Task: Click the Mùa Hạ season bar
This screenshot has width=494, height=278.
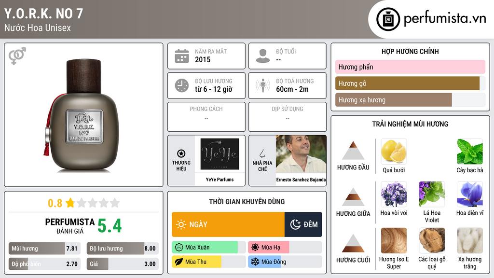Action: pos(285,248)
